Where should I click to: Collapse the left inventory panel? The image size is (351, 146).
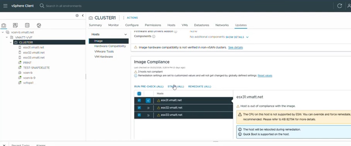pyautogui.click(x=83, y=16)
